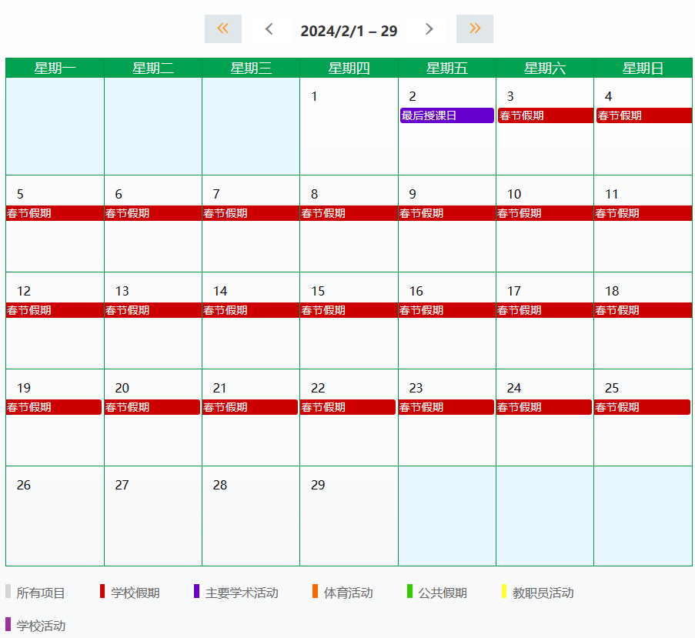695x638 pixels.
Task: Toggle the 学校假期 legend filter
Action: coord(135,593)
